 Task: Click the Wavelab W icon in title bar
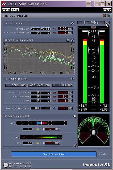(x=3, y=4)
